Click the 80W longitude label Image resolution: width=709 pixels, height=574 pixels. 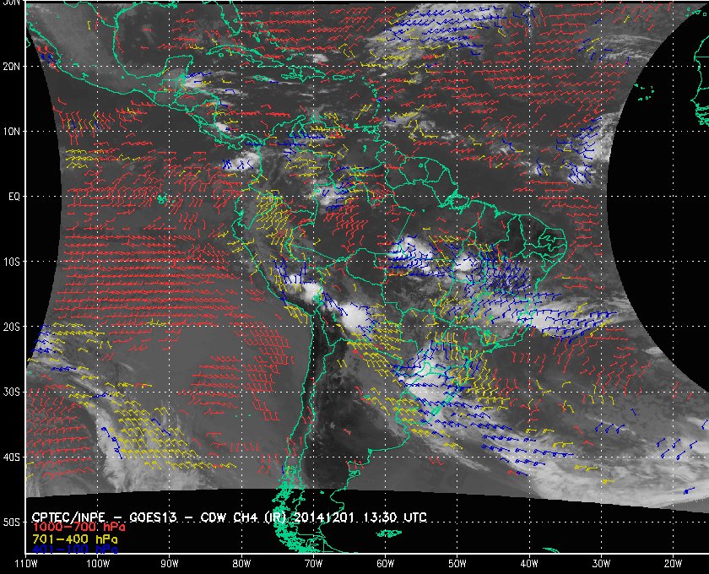[x=241, y=564]
